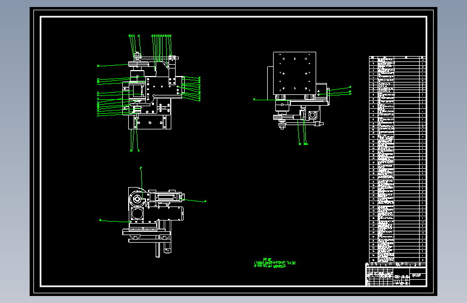This screenshot has width=467, height=303.
Task: Select the upper-left assembly view with many leaders
Action: tap(149, 93)
